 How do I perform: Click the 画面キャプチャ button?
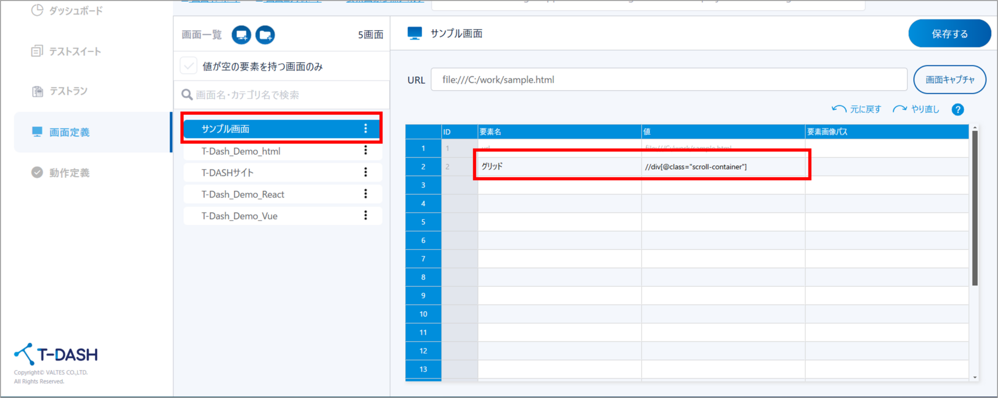(949, 79)
